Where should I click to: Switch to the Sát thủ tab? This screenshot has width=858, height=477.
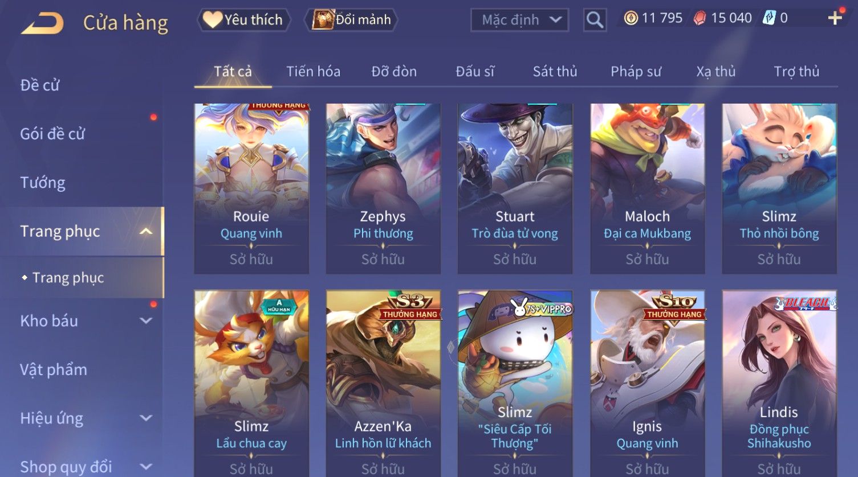click(555, 72)
